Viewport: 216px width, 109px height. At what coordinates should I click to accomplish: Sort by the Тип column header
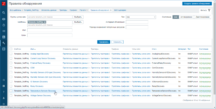coord(189,49)
